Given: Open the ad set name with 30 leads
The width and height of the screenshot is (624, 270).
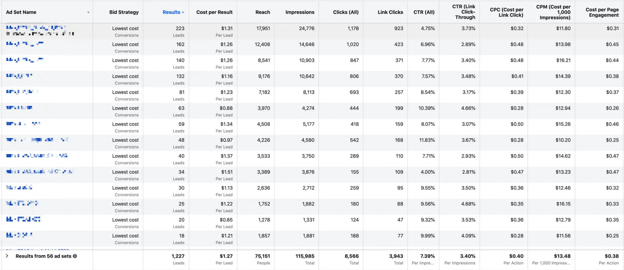Looking at the screenshot, I should click(x=19, y=188).
